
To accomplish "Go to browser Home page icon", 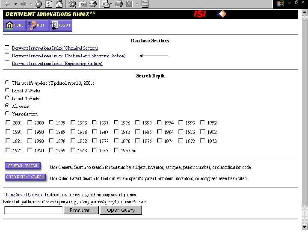I will (59, 4).
